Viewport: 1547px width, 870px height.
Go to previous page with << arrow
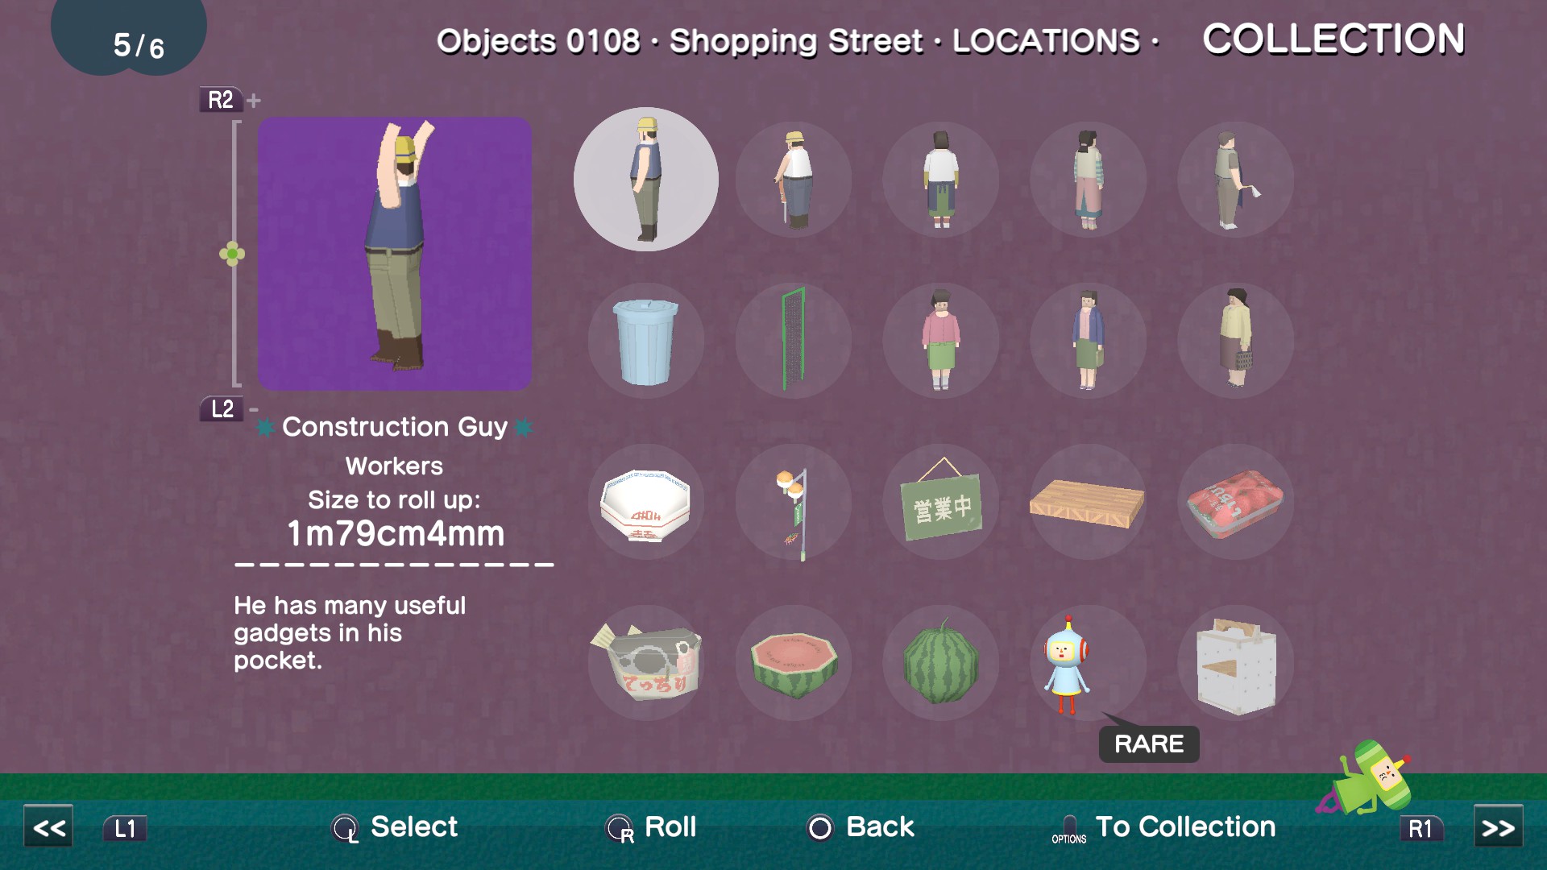48,827
